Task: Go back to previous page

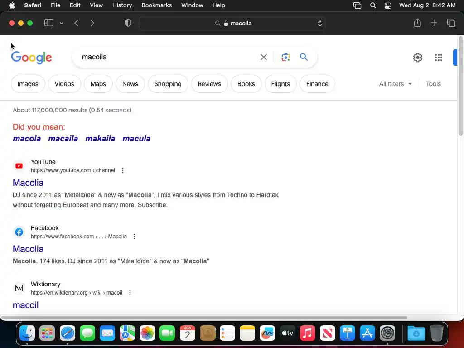Action: 76,23
